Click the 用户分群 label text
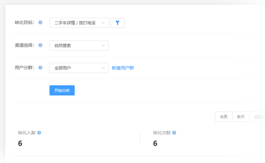Image resolution: width=265 pixels, height=163 pixels. click(x=24, y=68)
